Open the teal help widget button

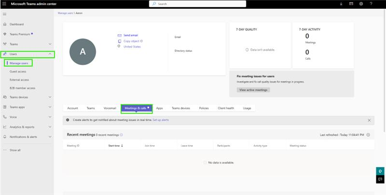click(380, 171)
